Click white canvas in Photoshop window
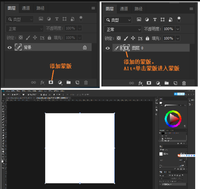The height and width of the screenshot is (189, 200). tap(80, 148)
